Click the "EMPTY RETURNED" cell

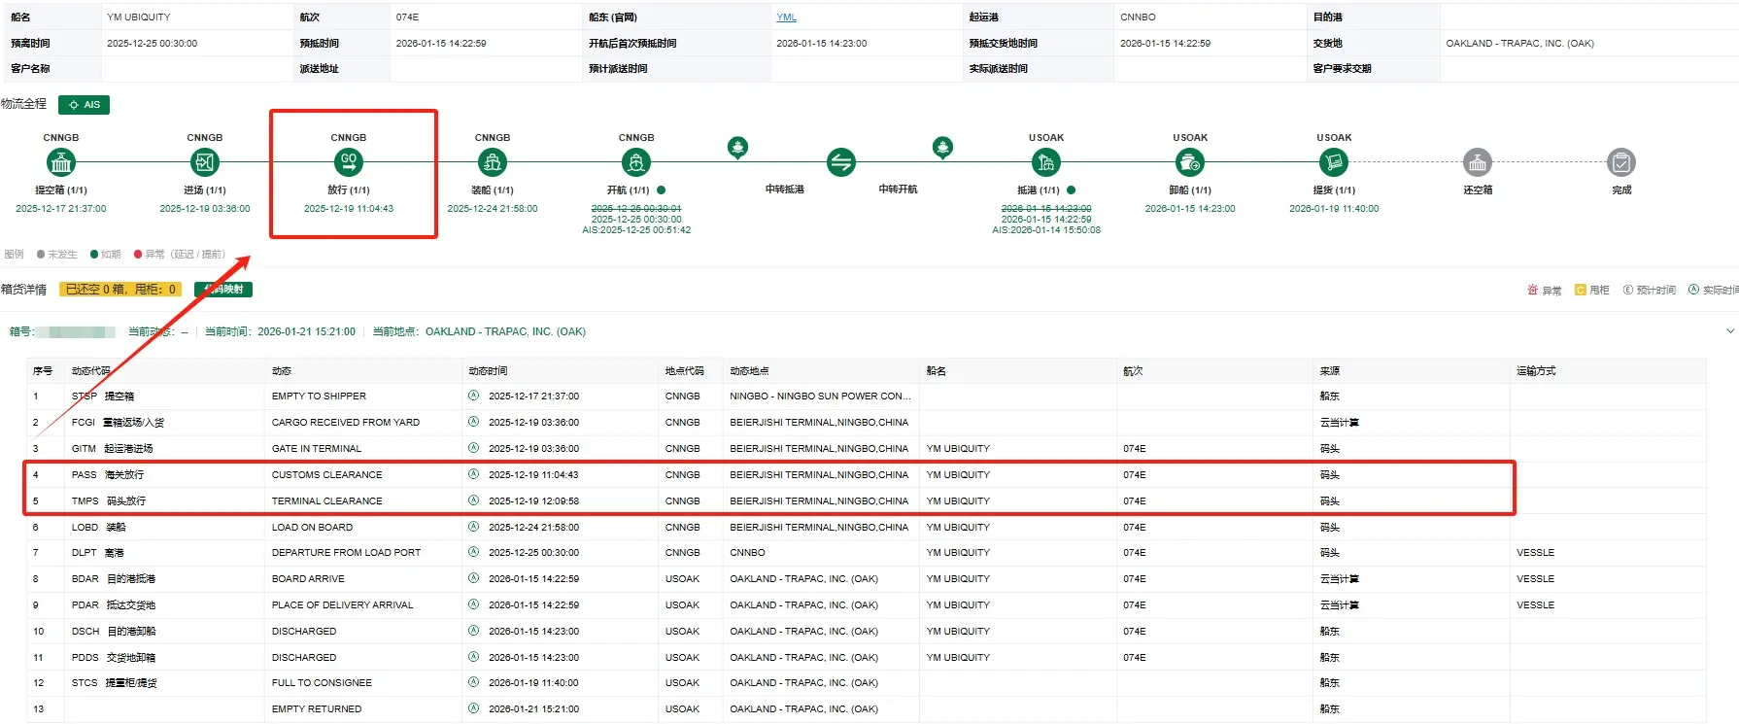click(317, 708)
